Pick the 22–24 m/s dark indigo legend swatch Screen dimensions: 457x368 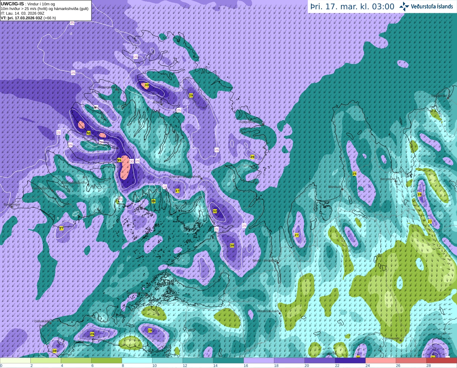350,360
